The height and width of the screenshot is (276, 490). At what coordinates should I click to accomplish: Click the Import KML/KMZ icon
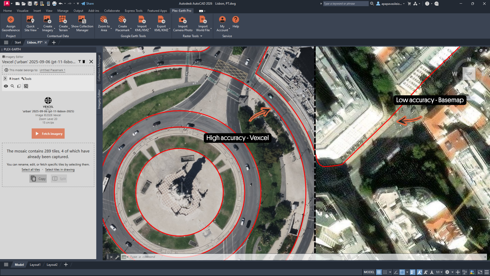tap(142, 20)
